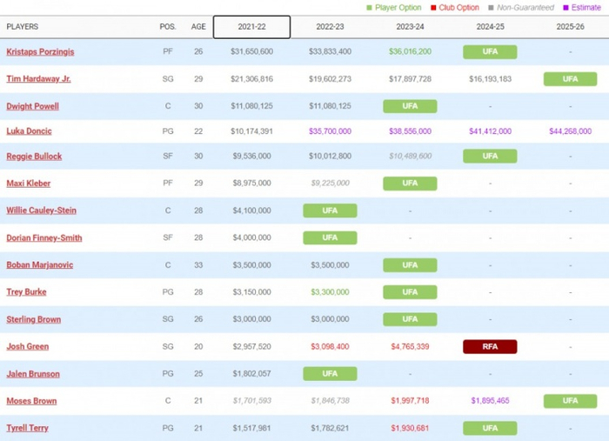
Task: Sort by the 2023-24 column header
Action: [x=410, y=27]
